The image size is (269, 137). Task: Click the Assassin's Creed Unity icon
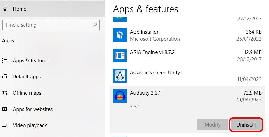coord(120,76)
